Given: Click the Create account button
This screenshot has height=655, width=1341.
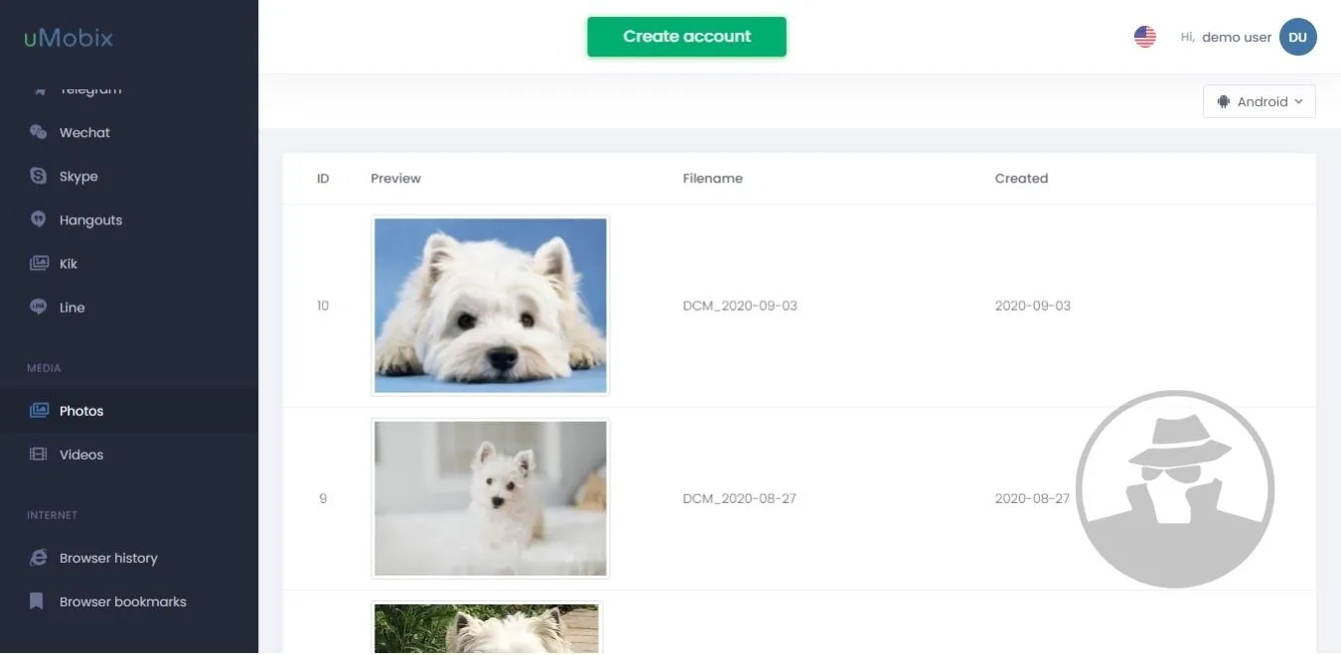Looking at the screenshot, I should 686,36.
